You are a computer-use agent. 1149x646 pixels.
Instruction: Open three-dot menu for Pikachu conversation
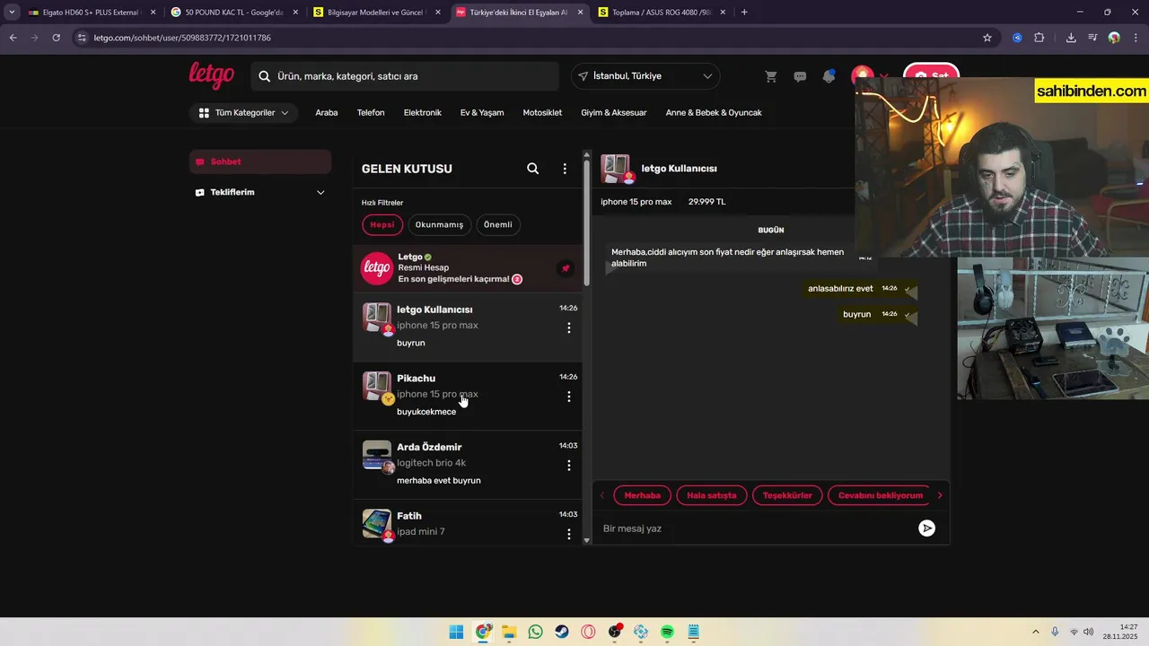click(569, 397)
